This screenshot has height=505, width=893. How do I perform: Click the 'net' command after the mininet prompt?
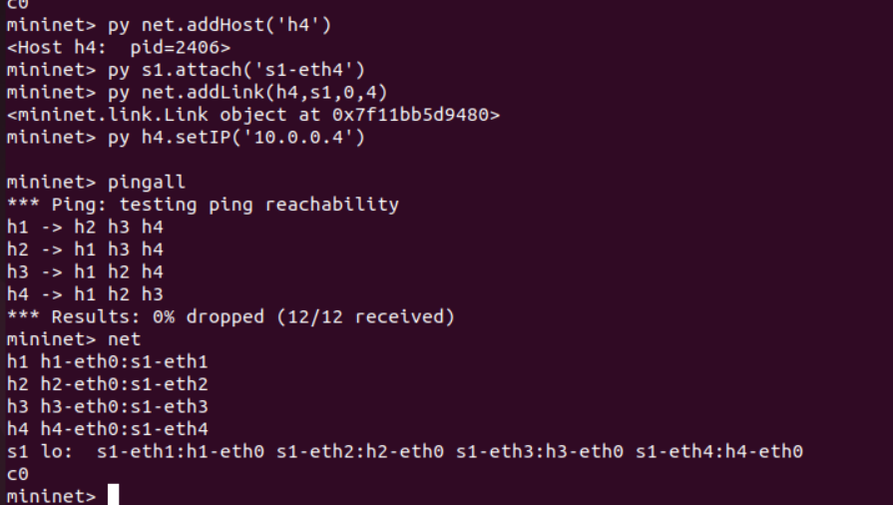pyautogui.click(x=125, y=339)
